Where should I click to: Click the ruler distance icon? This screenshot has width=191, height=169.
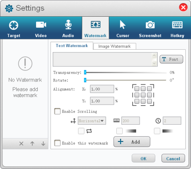[x=117, y=120]
